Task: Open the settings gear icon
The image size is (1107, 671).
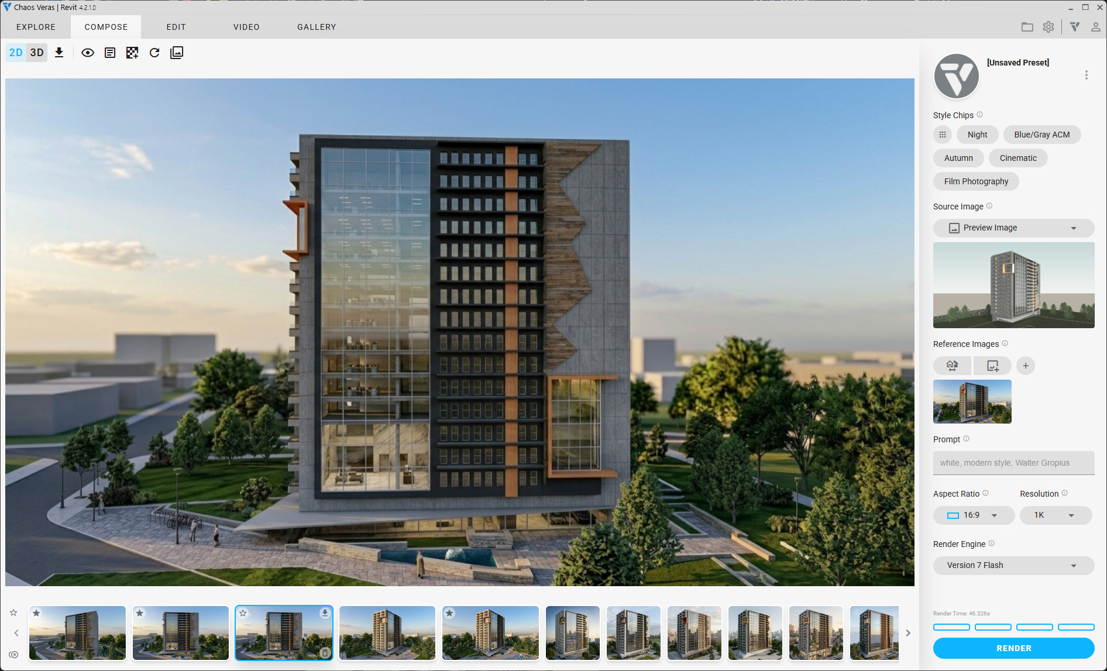Action: (x=1048, y=27)
